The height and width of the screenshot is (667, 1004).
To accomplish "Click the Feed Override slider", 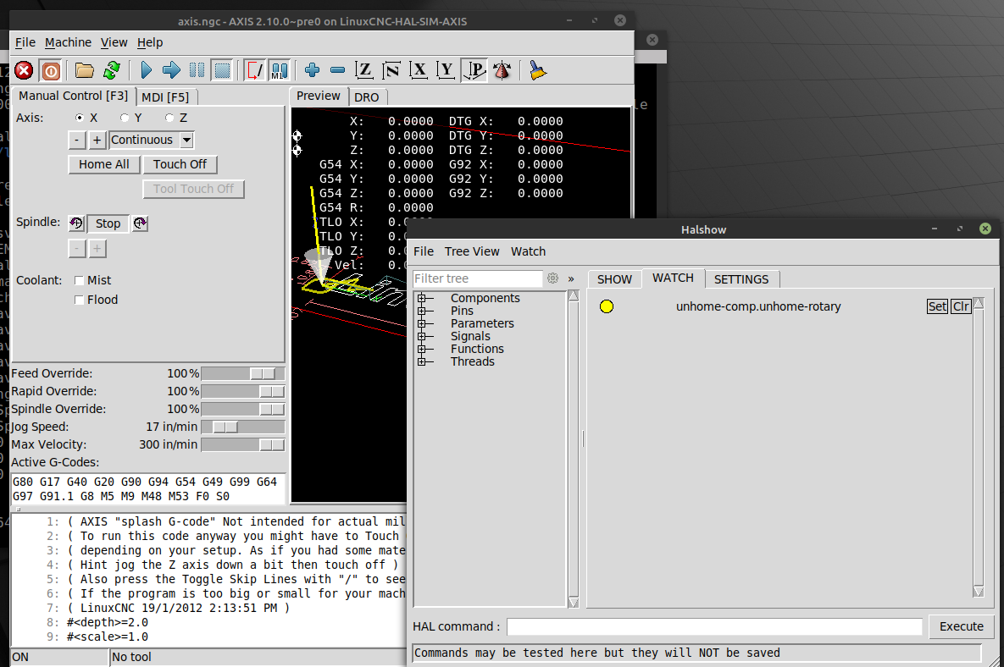I will [x=242, y=373].
